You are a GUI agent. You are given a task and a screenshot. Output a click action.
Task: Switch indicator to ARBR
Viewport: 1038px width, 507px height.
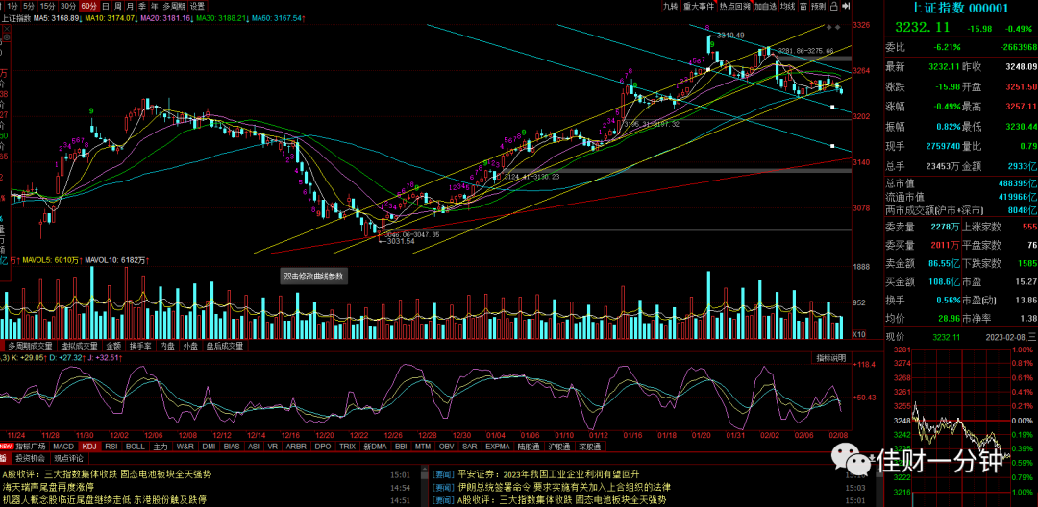297,447
